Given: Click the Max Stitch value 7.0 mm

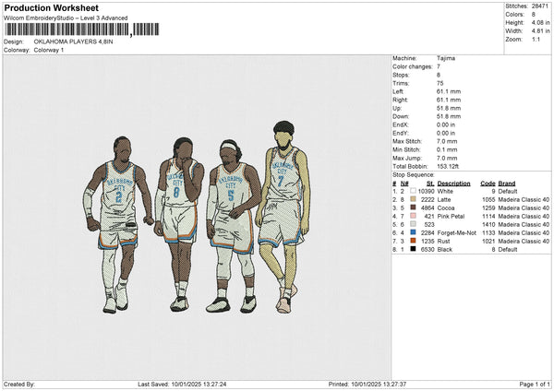Looking at the screenshot, I should 447,141.
